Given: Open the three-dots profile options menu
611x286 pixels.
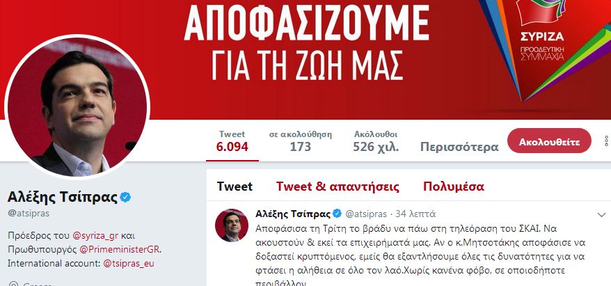Looking at the screenshot, I should (x=607, y=141).
